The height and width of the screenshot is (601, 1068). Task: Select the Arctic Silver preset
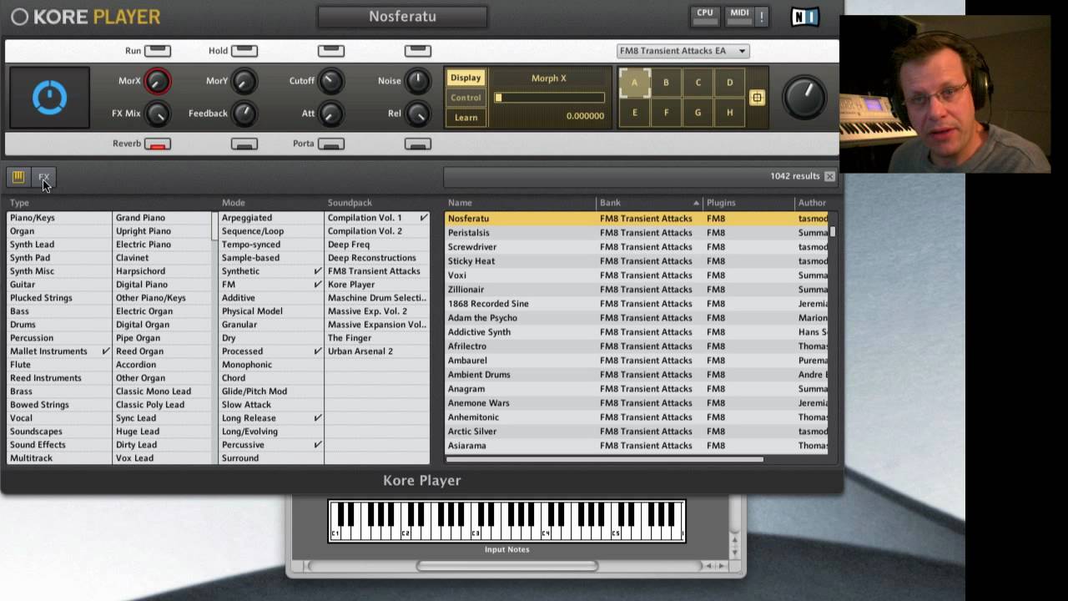pyautogui.click(x=637, y=432)
